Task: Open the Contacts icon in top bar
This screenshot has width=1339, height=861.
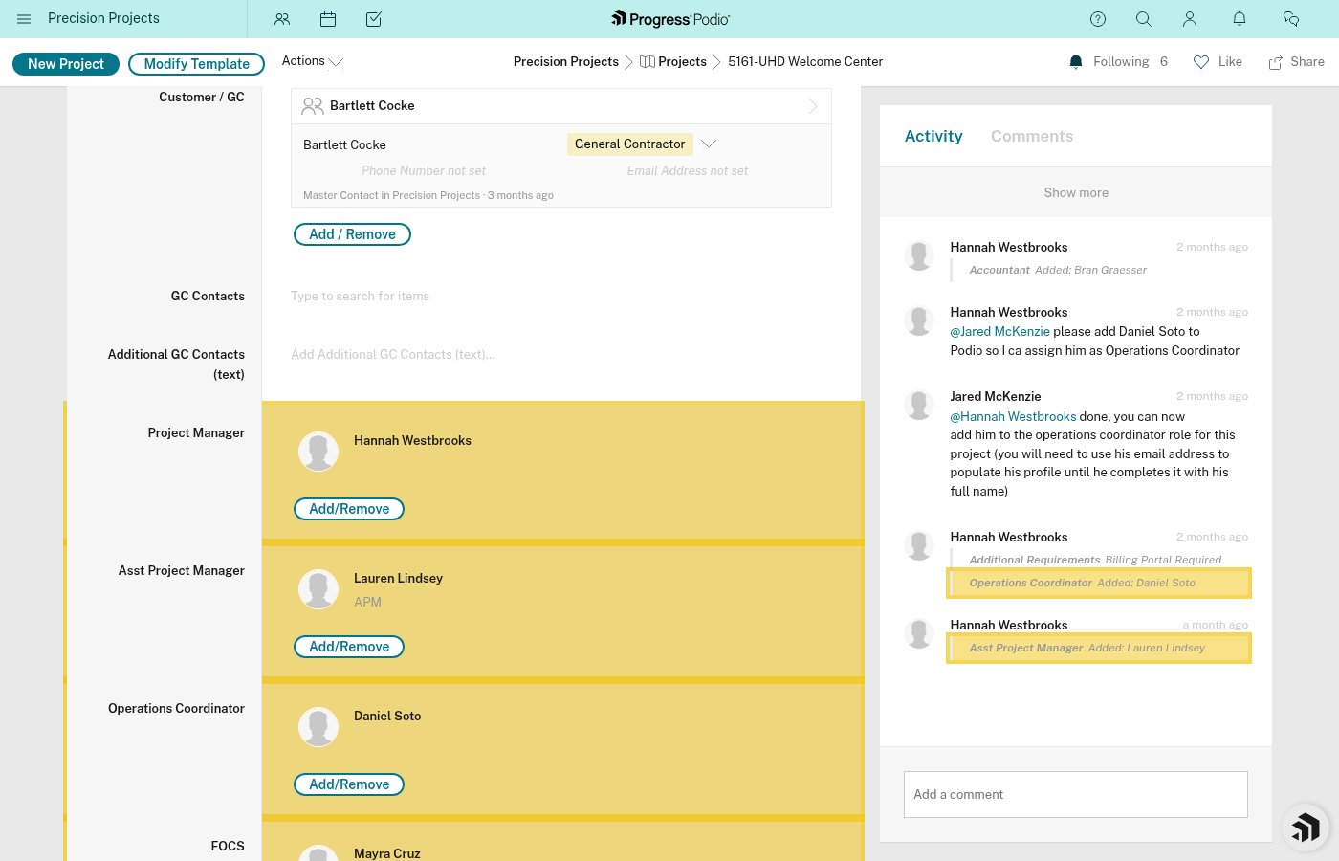Action: point(281,19)
